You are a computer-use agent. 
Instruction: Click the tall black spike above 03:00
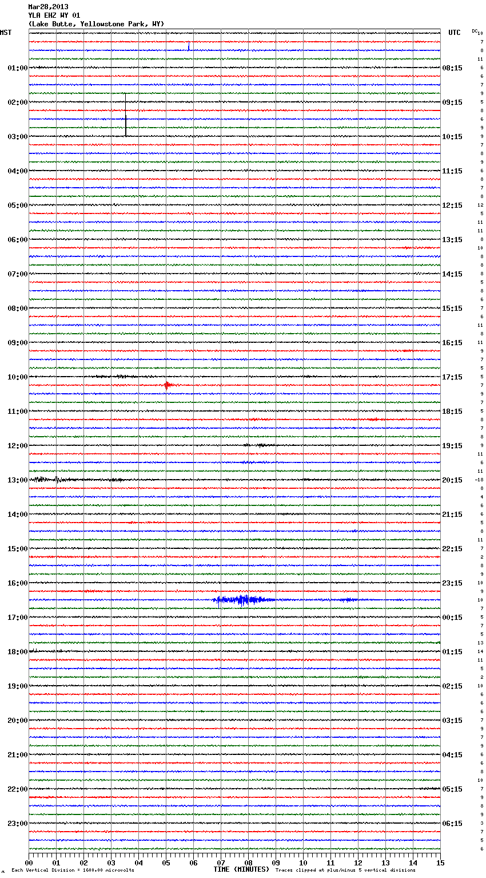pyautogui.click(x=126, y=114)
